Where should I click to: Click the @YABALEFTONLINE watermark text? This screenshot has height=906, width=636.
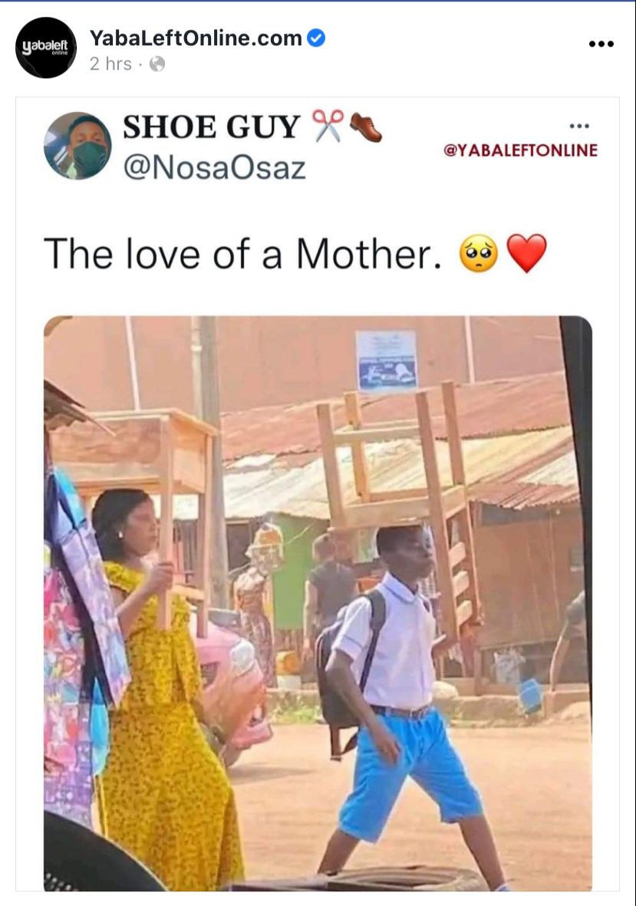(x=520, y=150)
